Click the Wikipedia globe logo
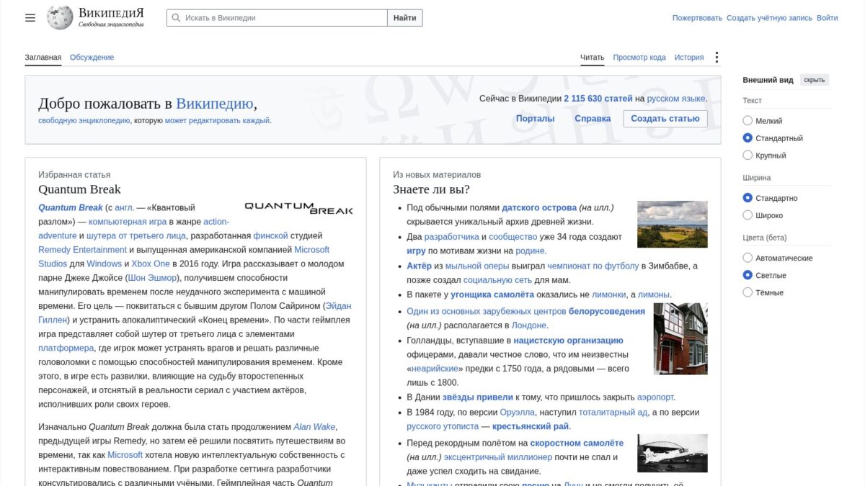Image resolution: width=865 pixels, height=486 pixels. tap(60, 17)
